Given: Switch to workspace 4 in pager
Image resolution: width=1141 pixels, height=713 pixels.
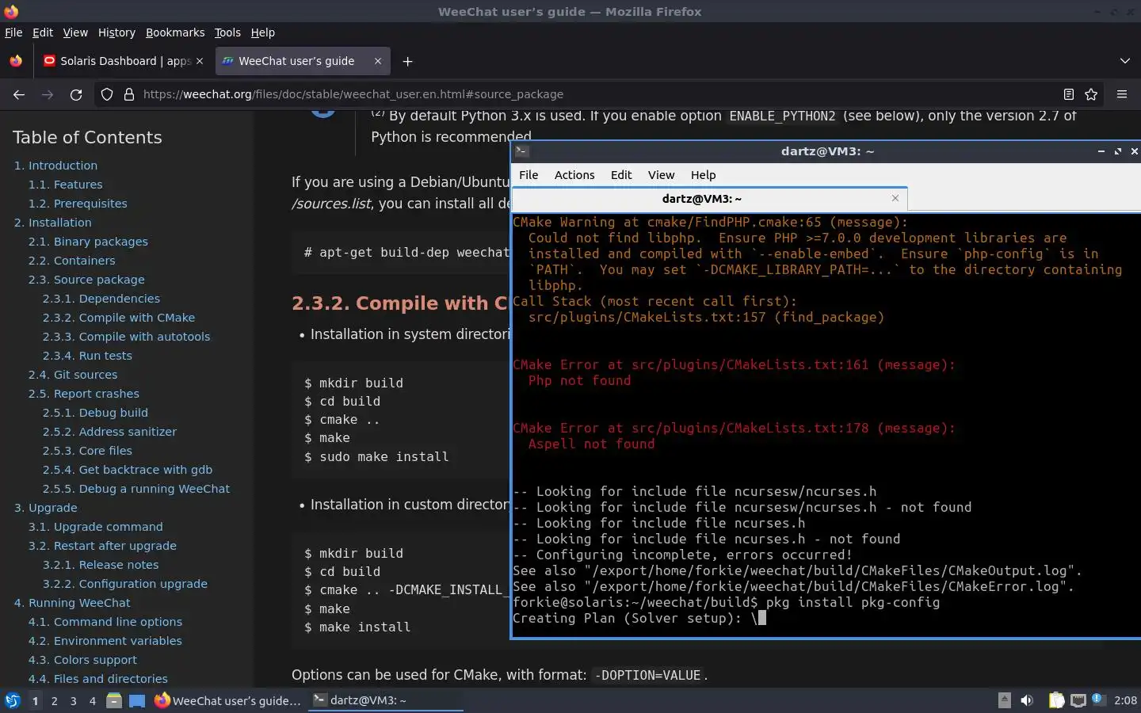Looking at the screenshot, I should click(x=93, y=700).
